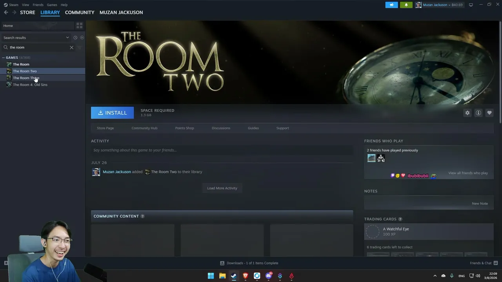Show game info details icon
This screenshot has width=502, height=282.
[478, 113]
